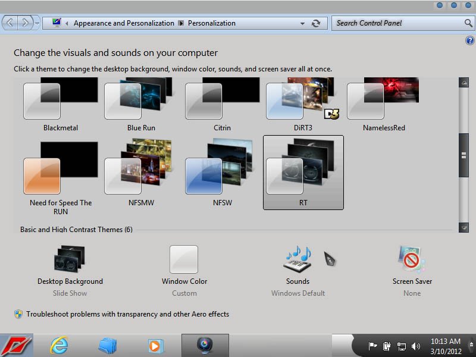476x357 pixels.
Task: Open Sounds settings icon
Action: coord(298,259)
